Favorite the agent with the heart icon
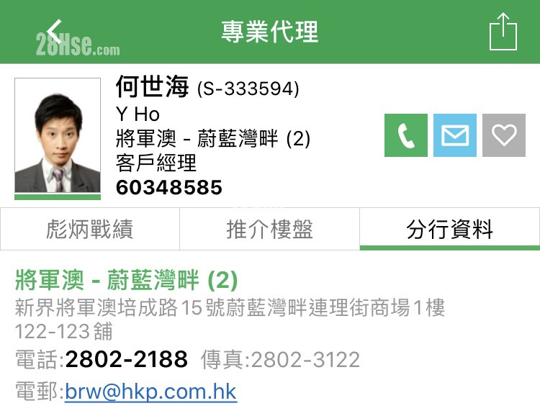The width and height of the screenshot is (540, 416). pyautogui.click(x=504, y=135)
